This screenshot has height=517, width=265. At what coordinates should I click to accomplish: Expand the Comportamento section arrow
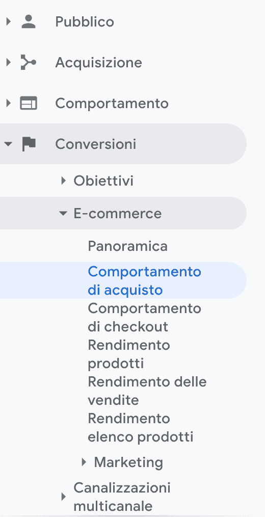(9, 103)
